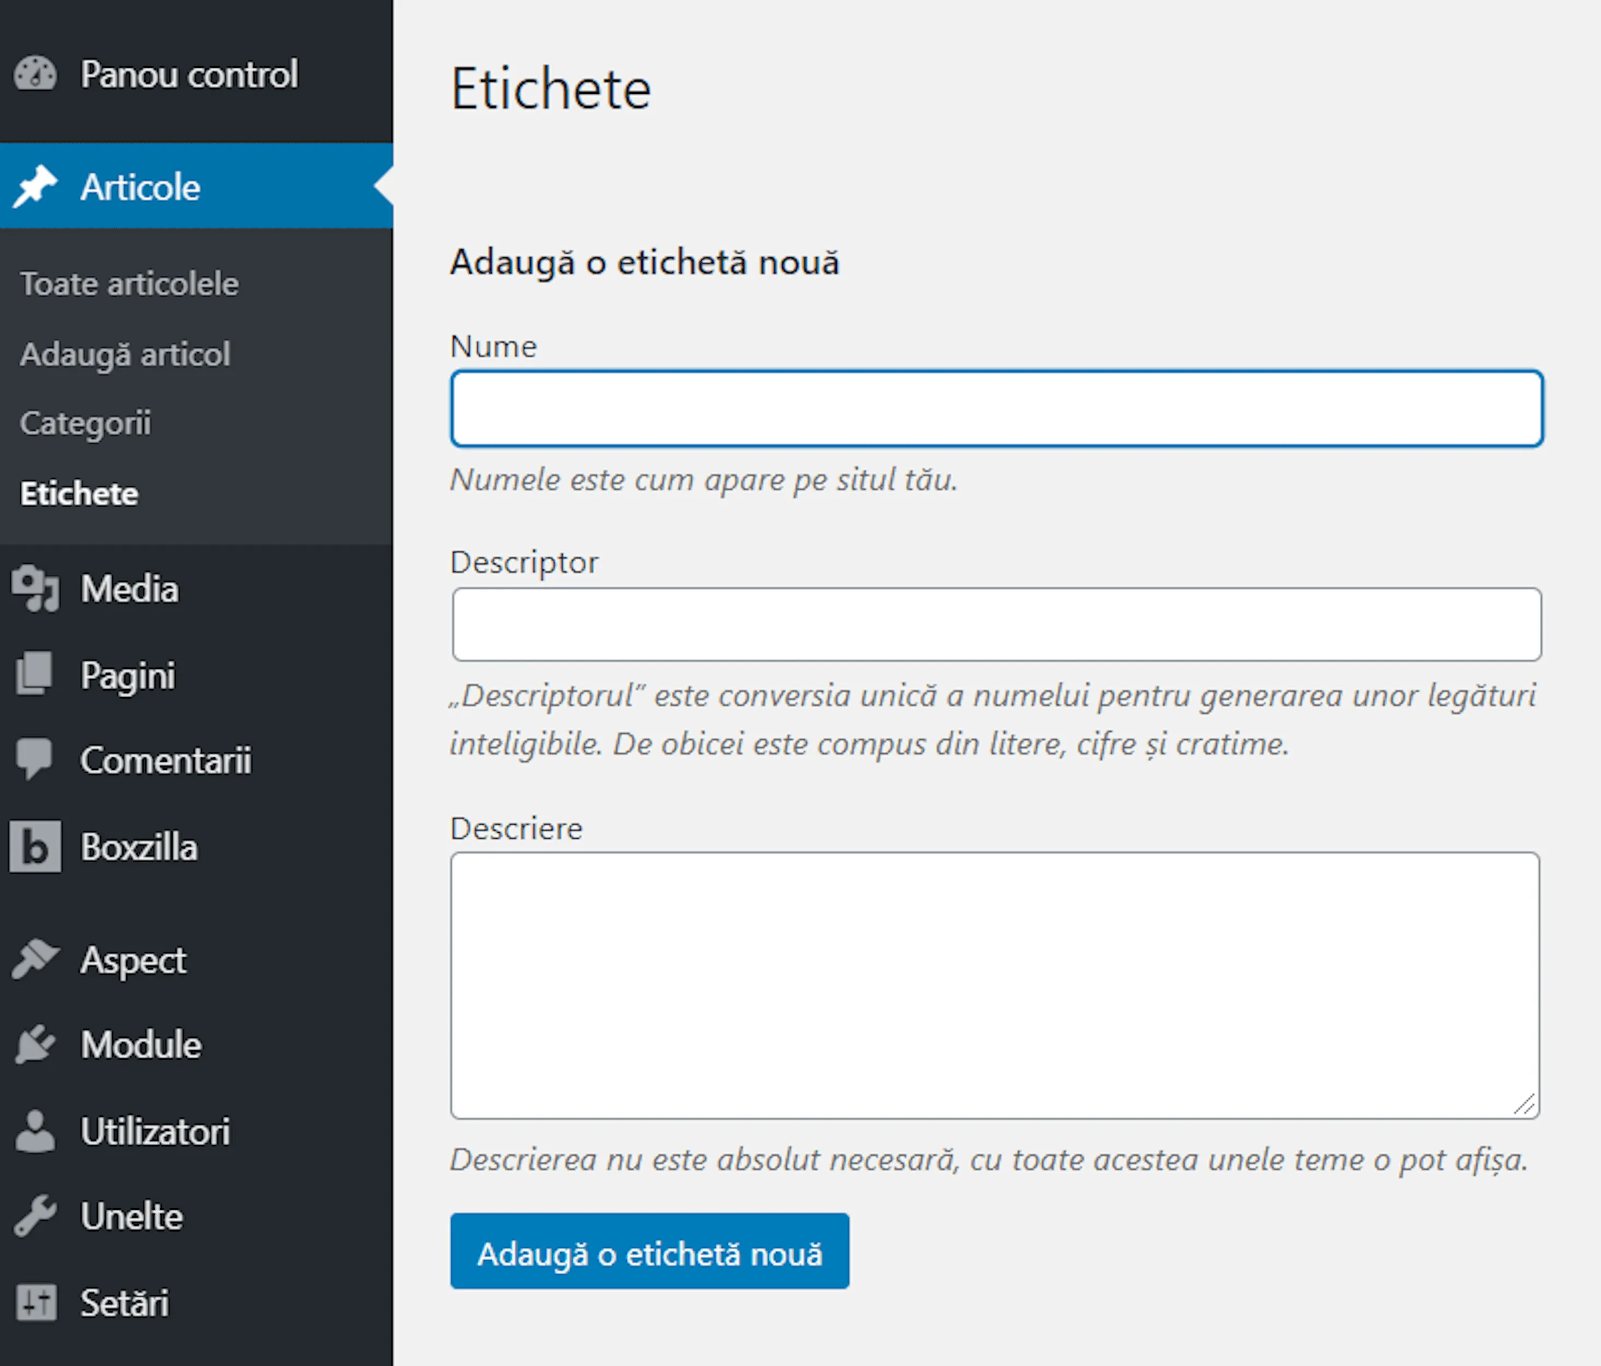Click the Media icon in sidebar
1601x1366 pixels.
[35, 588]
